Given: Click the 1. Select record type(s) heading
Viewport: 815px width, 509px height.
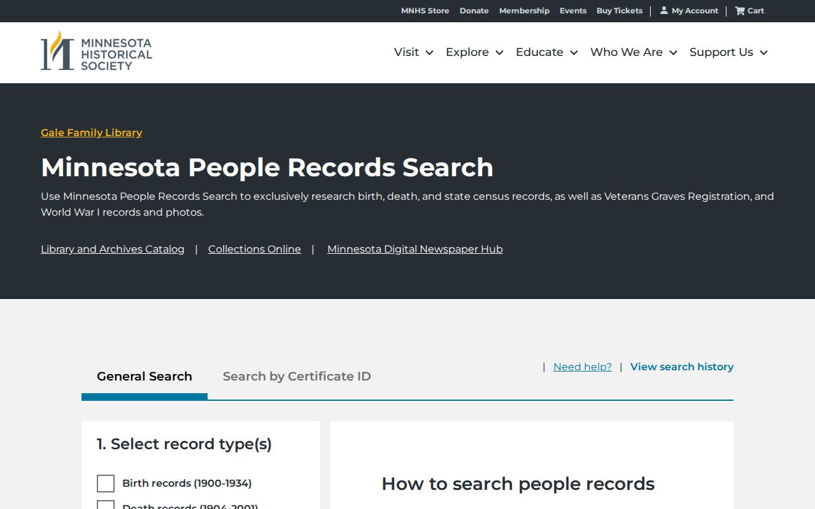Looking at the screenshot, I should [x=185, y=444].
